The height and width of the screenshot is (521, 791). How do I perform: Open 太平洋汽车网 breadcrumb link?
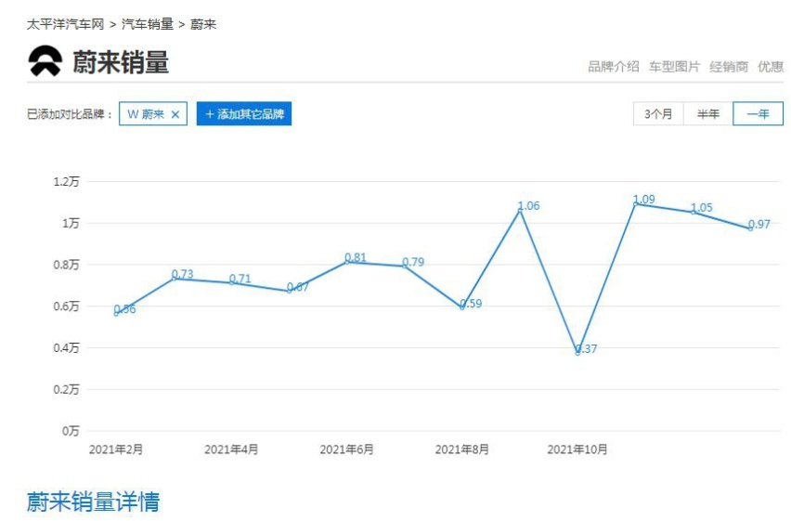click(65, 24)
